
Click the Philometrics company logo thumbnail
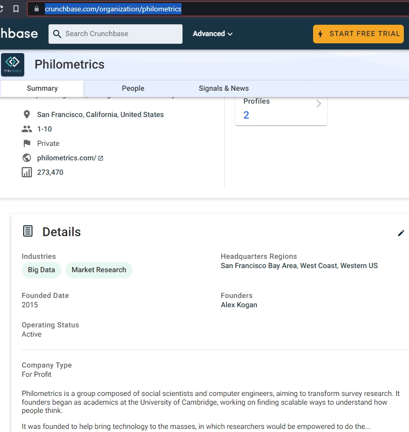pos(13,65)
